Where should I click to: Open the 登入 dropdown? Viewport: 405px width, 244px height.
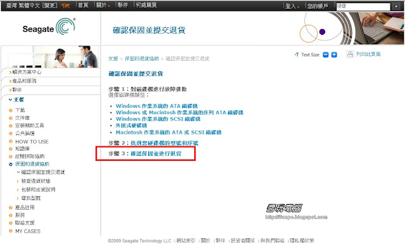292,6
